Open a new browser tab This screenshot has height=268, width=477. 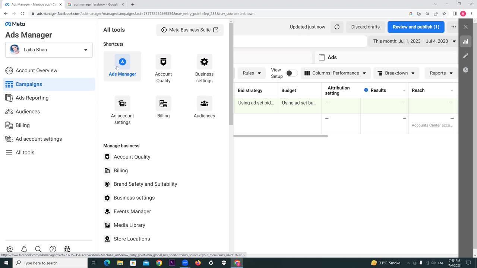[x=133, y=4]
